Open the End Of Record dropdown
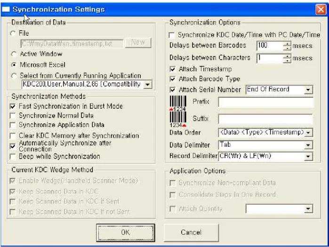Image resolution: width=329 pixels, height=247 pixels. tap(308, 90)
